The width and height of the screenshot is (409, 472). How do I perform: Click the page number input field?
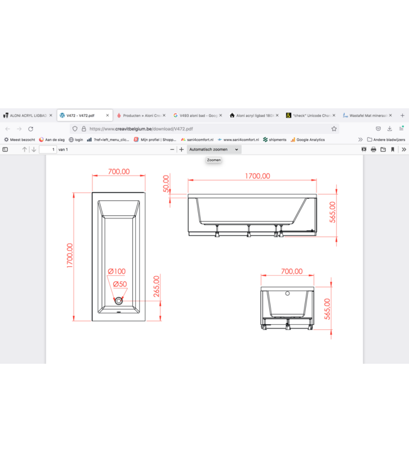click(x=47, y=150)
